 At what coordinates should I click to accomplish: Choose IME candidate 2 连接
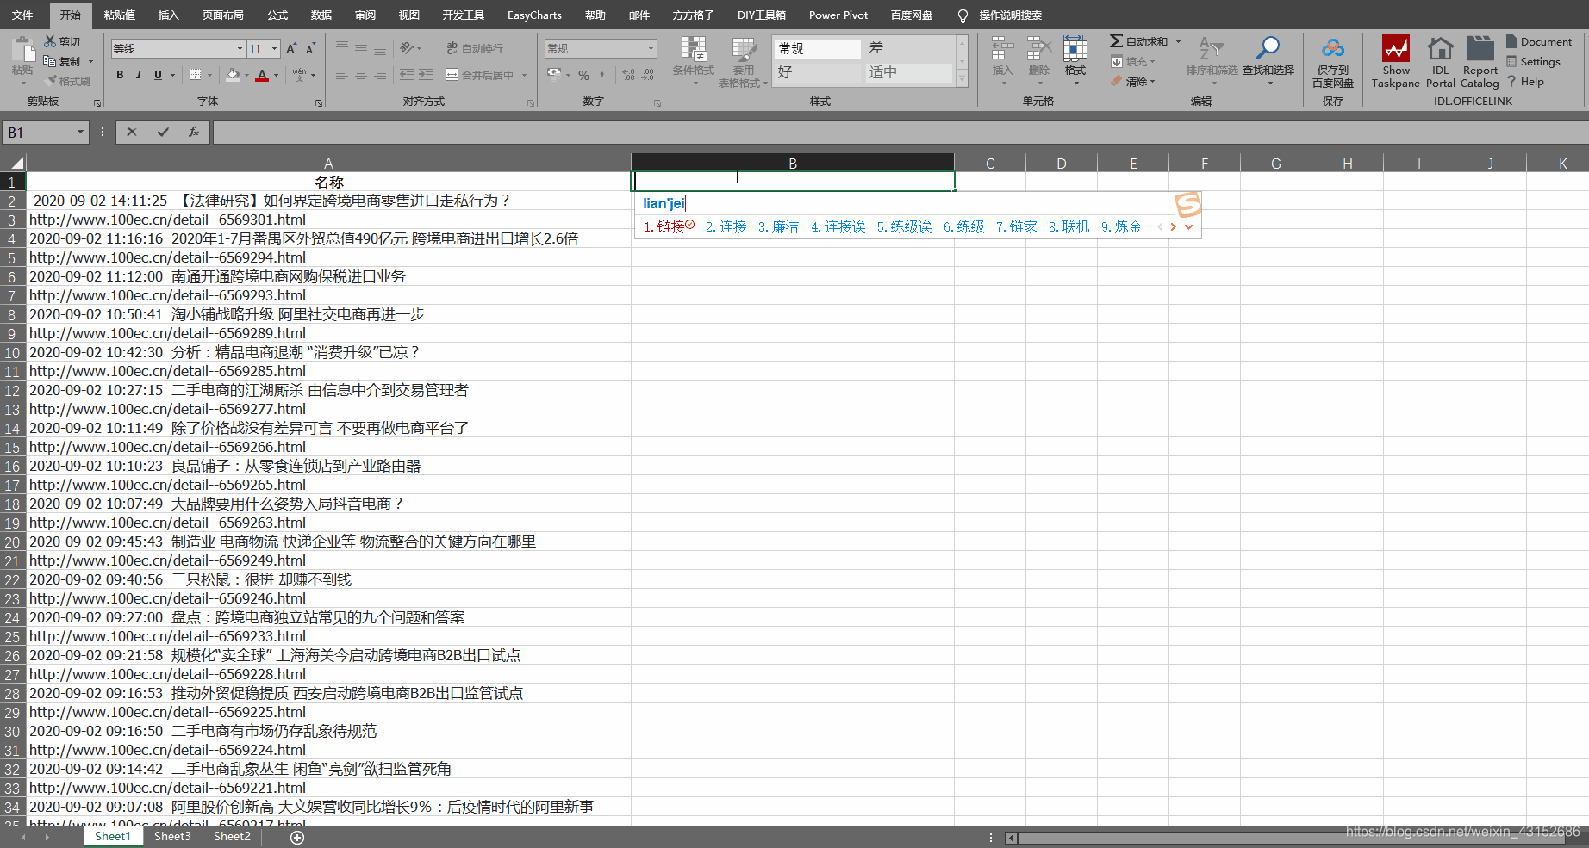pyautogui.click(x=726, y=226)
